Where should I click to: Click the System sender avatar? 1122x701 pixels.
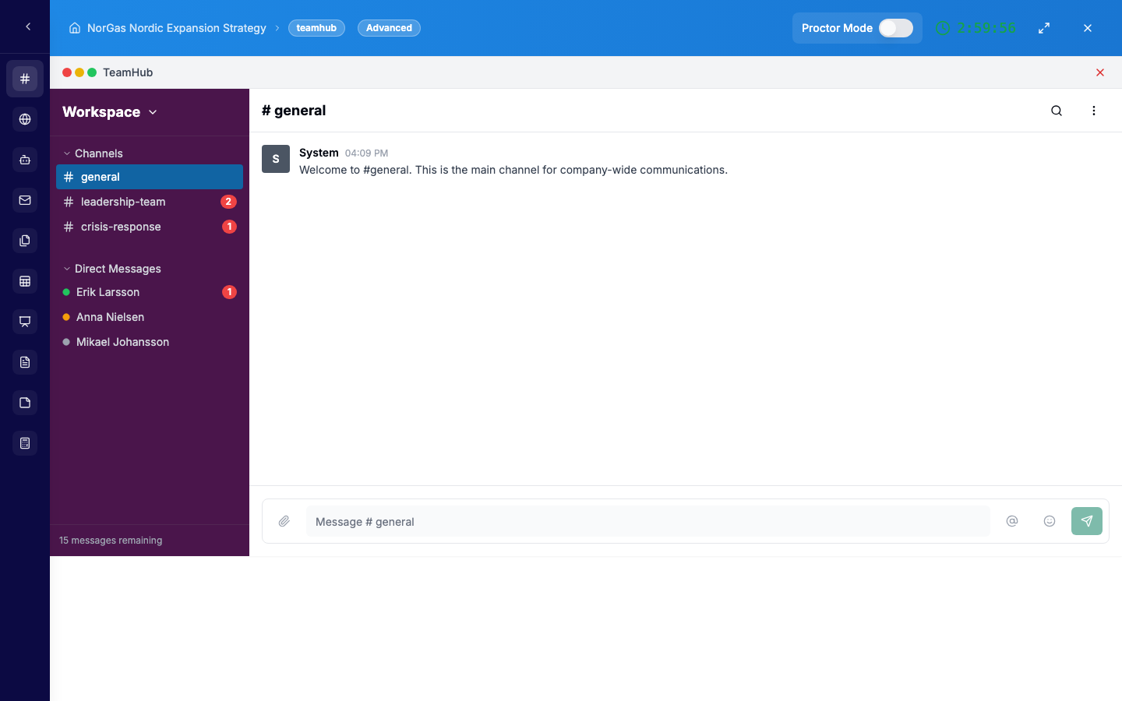click(276, 159)
